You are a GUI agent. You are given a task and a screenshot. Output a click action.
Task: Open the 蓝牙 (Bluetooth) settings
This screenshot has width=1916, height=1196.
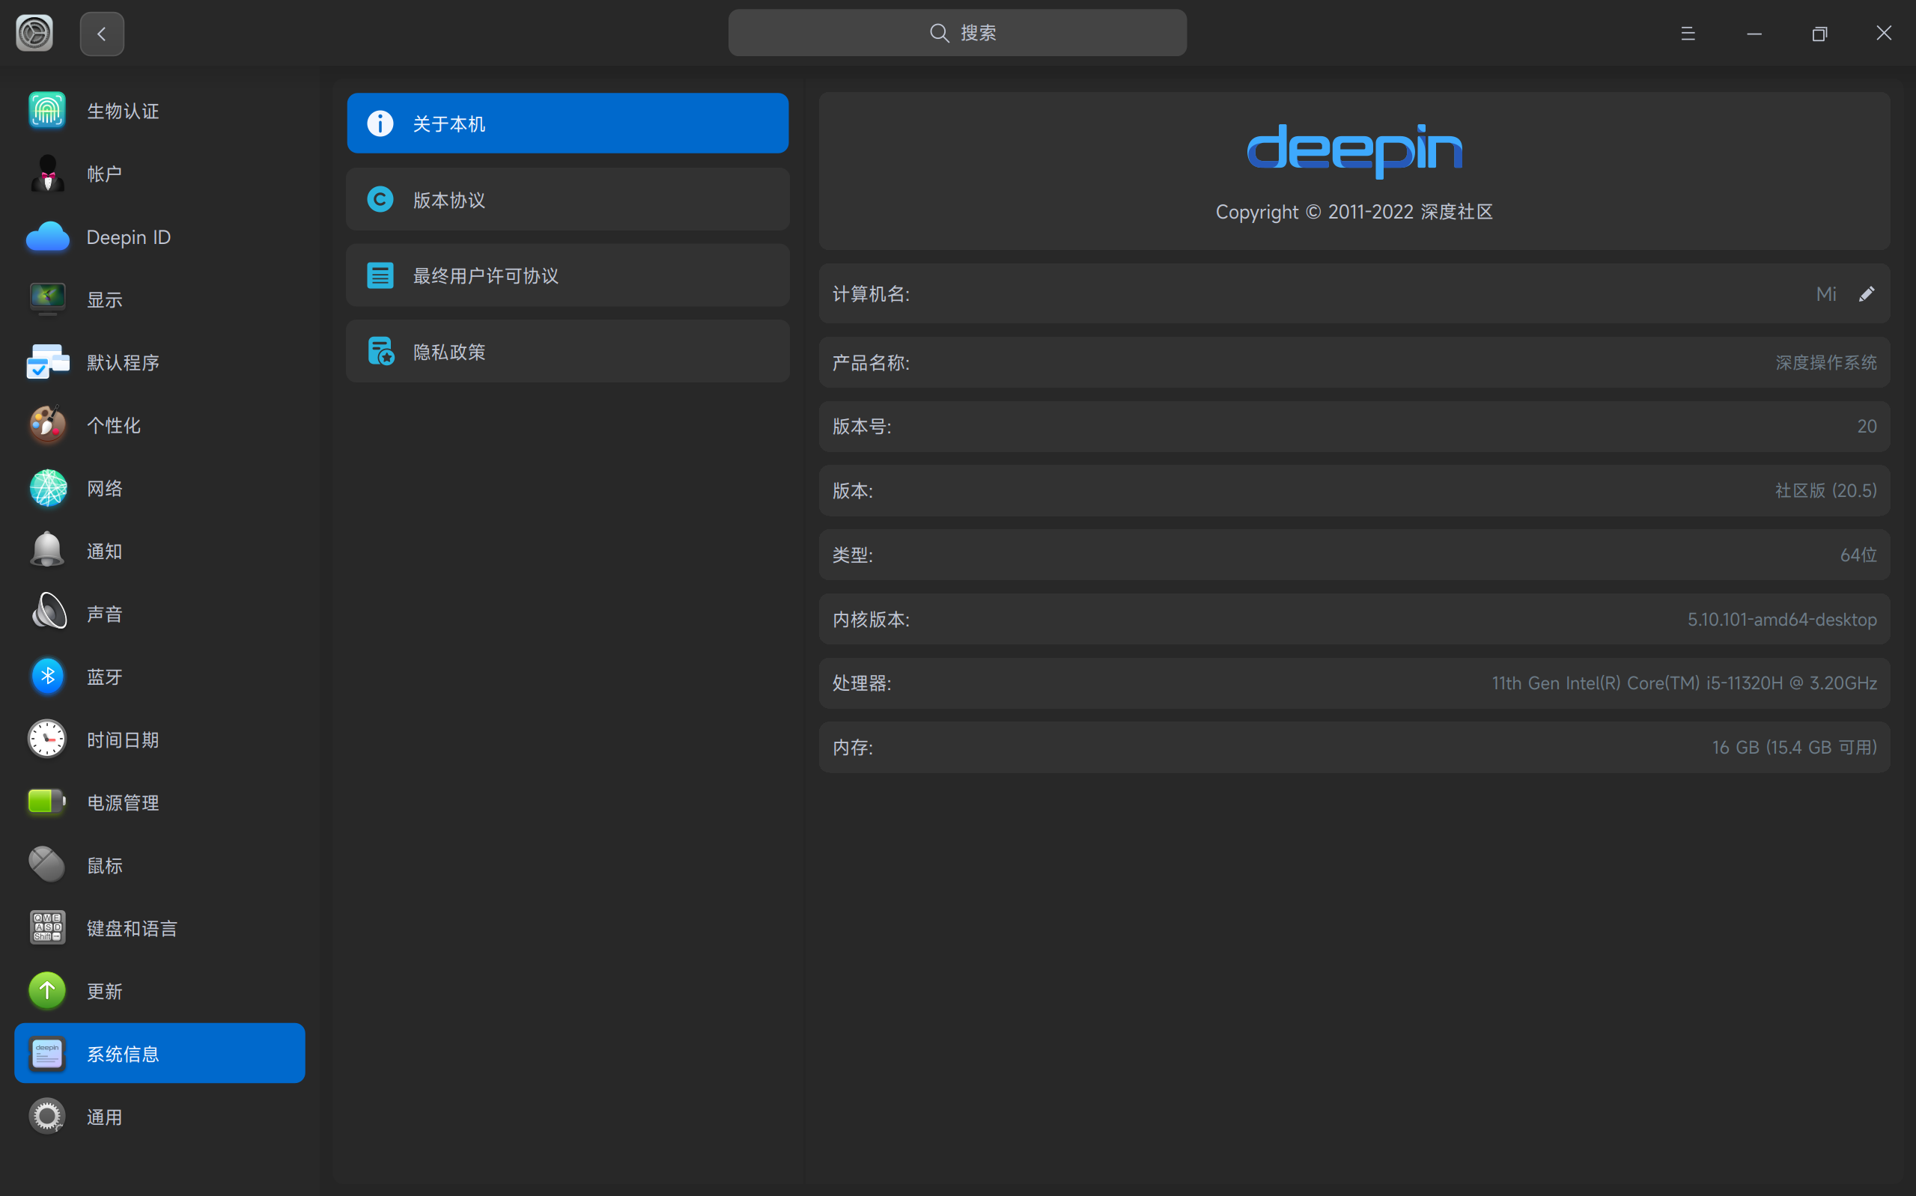pos(103,677)
